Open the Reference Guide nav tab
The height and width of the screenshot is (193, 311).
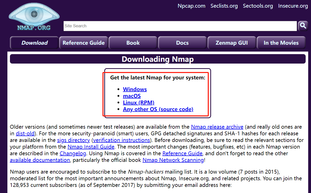coord(84,43)
